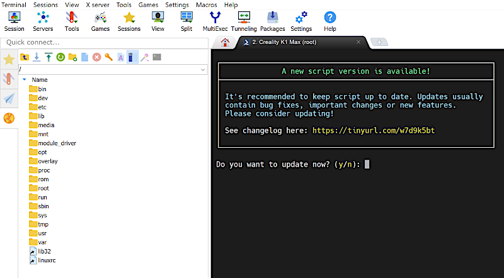This screenshot has height=278, width=504.
Task: Click the Name column sort arrow
Action: 25,79
